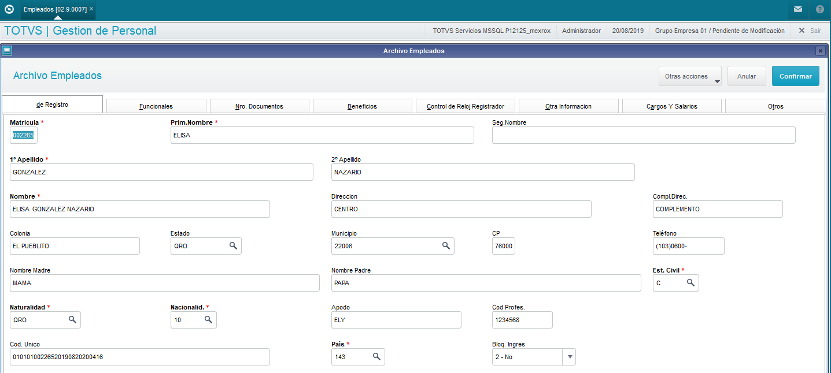Click the Cod. Unico field
The width and height of the screenshot is (831, 373).
pyautogui.click(x=140, y=357)
